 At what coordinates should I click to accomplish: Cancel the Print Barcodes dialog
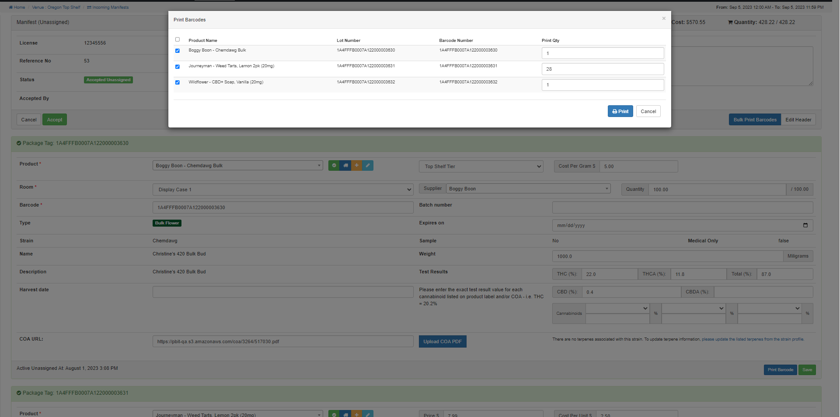click(648, 111)
